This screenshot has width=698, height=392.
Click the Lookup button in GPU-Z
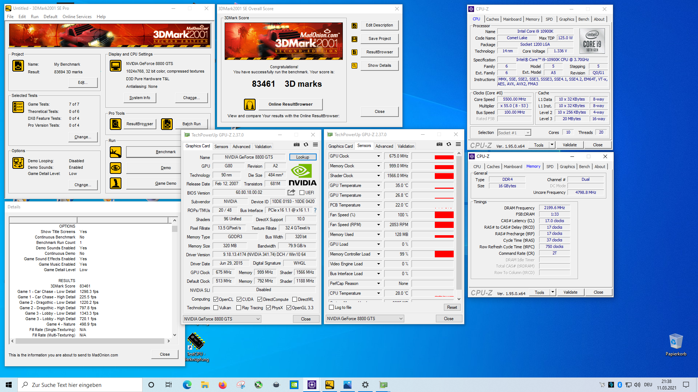302,157
